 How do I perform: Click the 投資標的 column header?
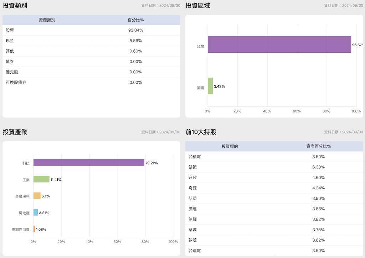[230, 146]
